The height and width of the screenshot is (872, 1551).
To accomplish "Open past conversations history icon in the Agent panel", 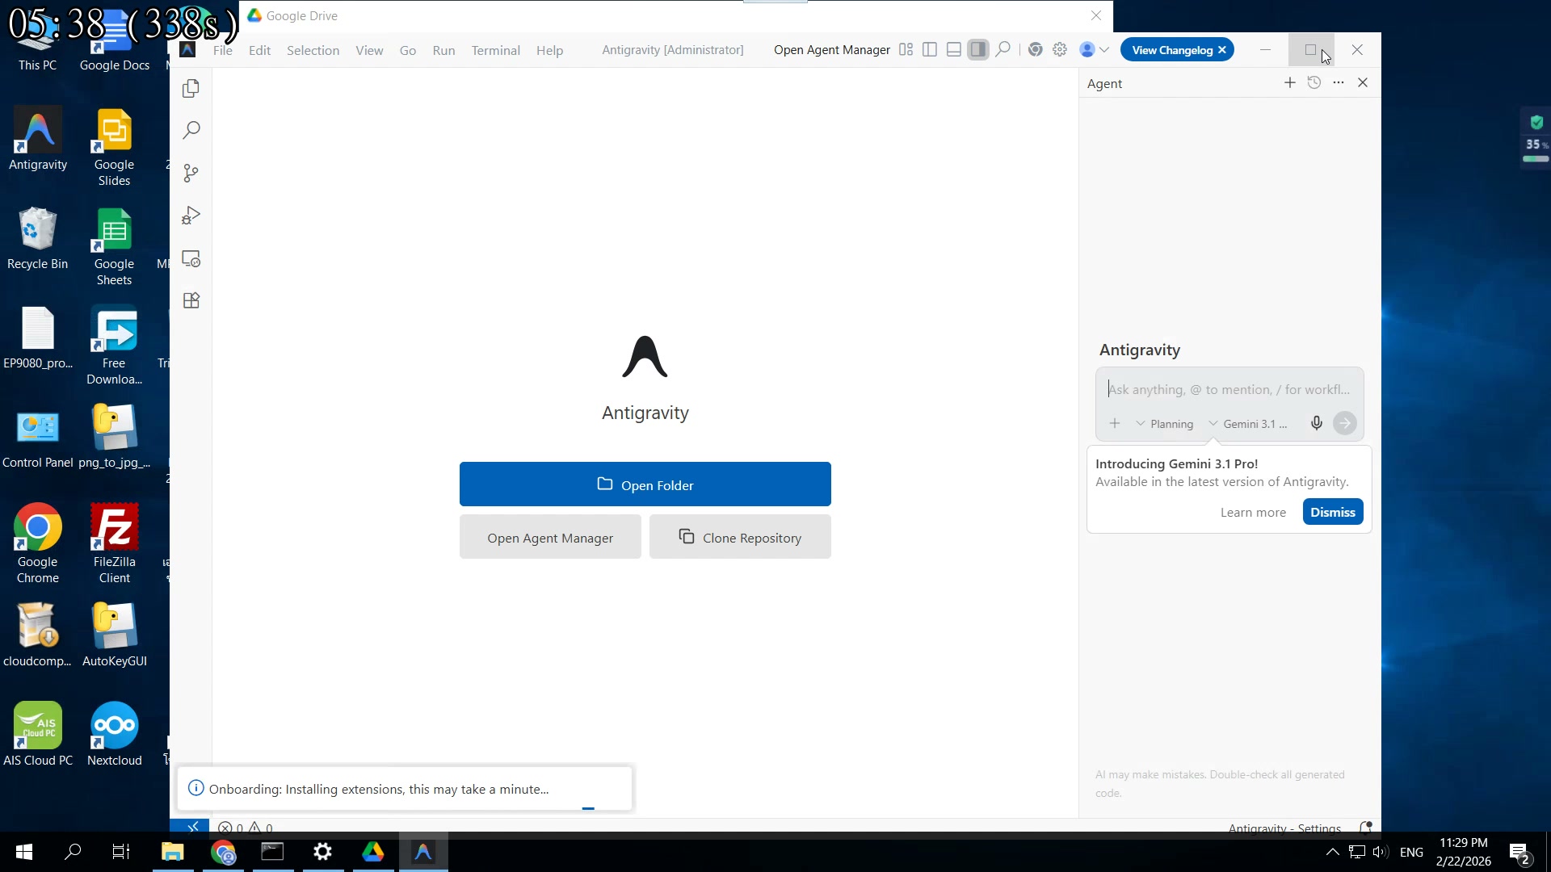I will [x=1314, y=83].
